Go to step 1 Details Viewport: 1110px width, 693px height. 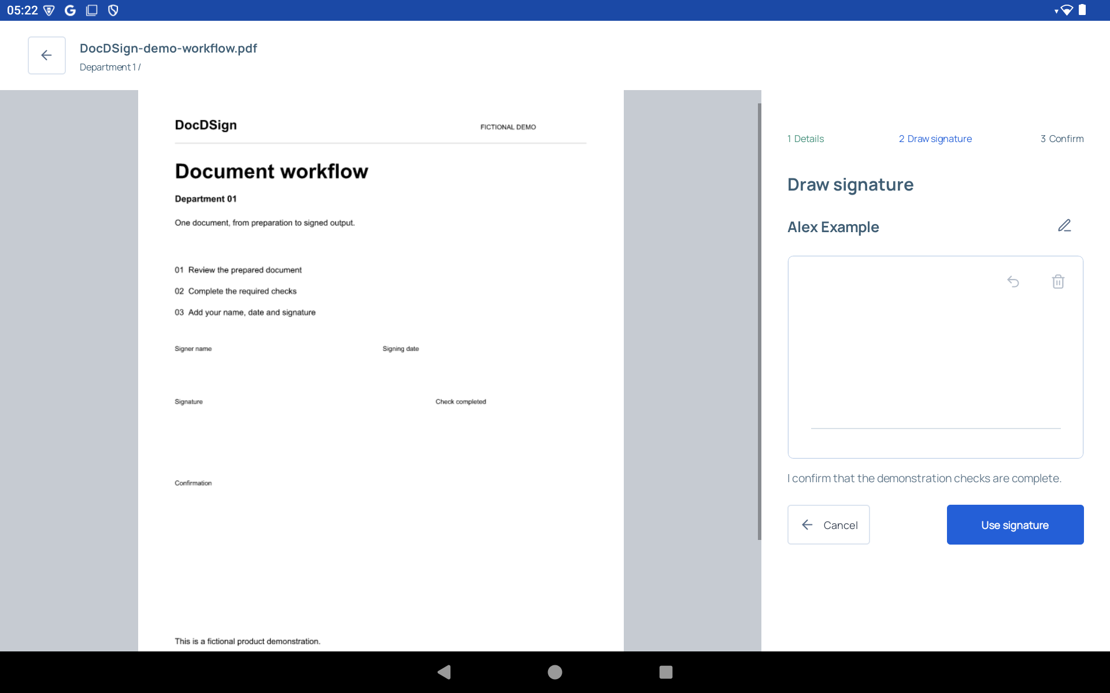805,139
